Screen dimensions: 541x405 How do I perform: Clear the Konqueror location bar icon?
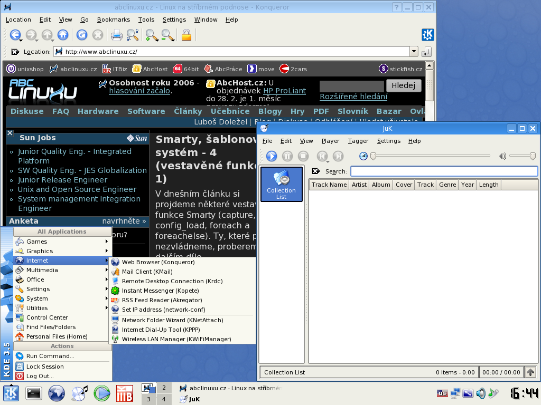(15, 52)
